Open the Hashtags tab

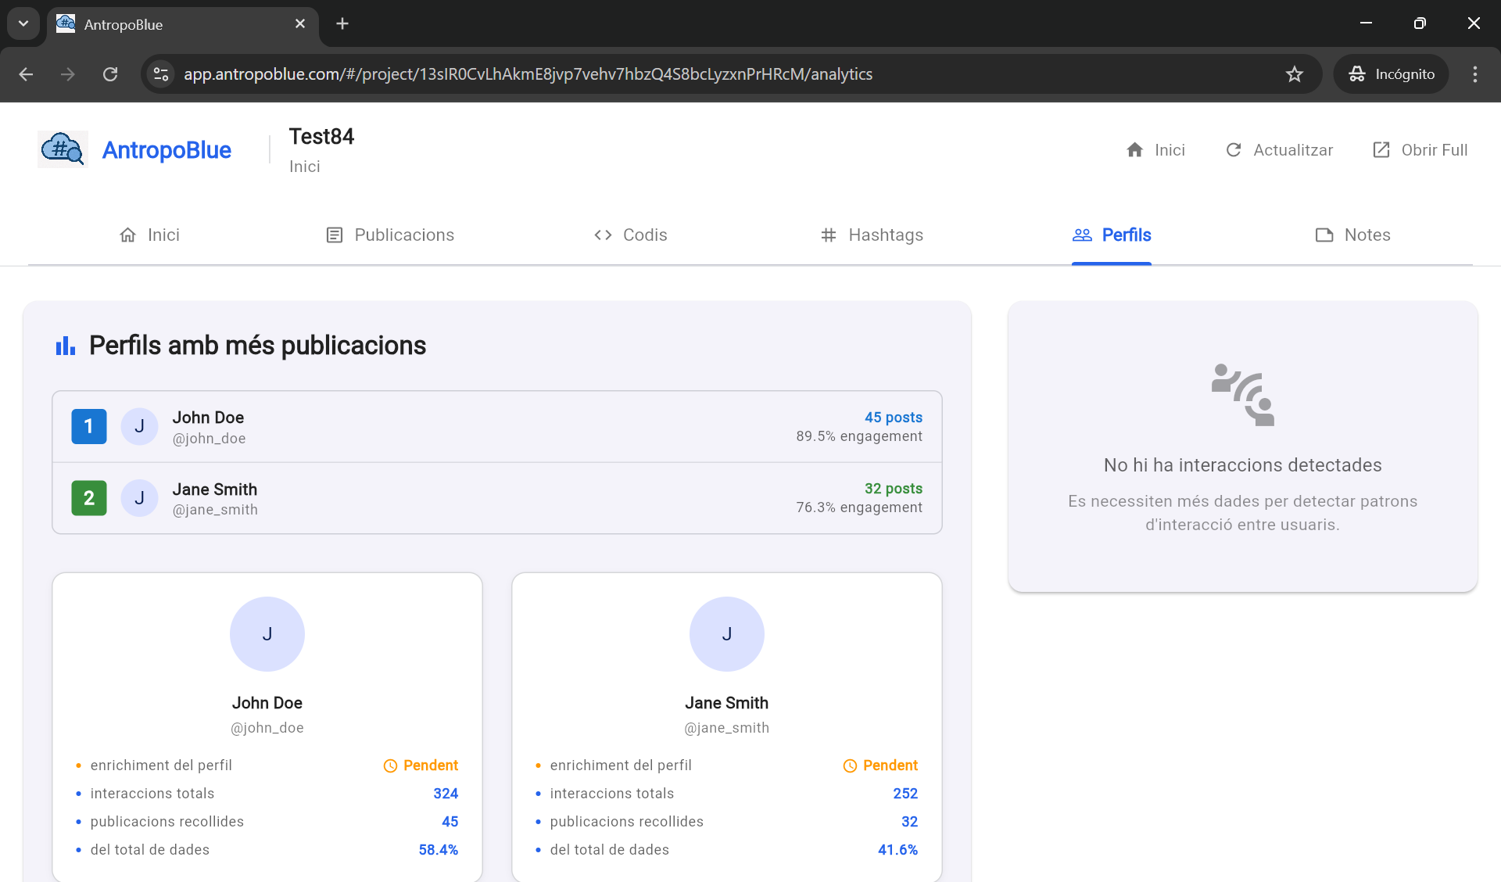871,235
